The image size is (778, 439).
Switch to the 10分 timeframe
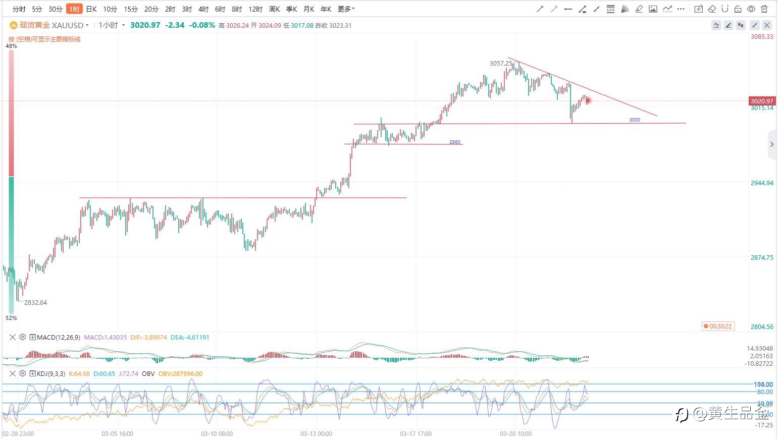click(110, 9)
